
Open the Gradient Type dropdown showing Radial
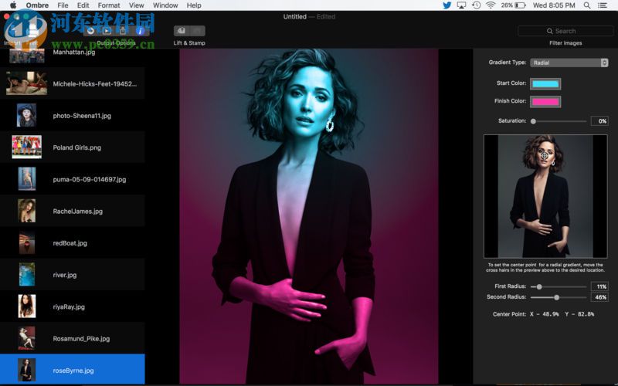[569, 63]
